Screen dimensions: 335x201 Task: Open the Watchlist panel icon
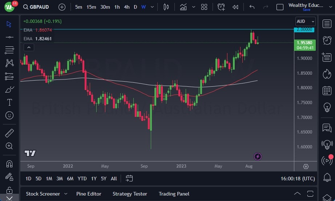tap(327, 24)
